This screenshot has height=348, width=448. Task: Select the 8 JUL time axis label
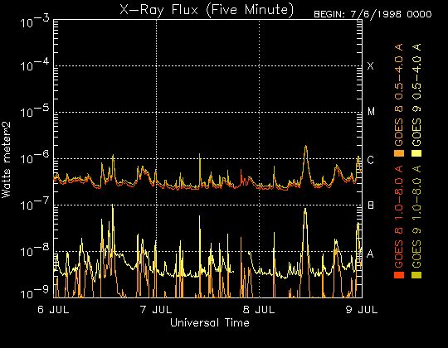point(259,310)
